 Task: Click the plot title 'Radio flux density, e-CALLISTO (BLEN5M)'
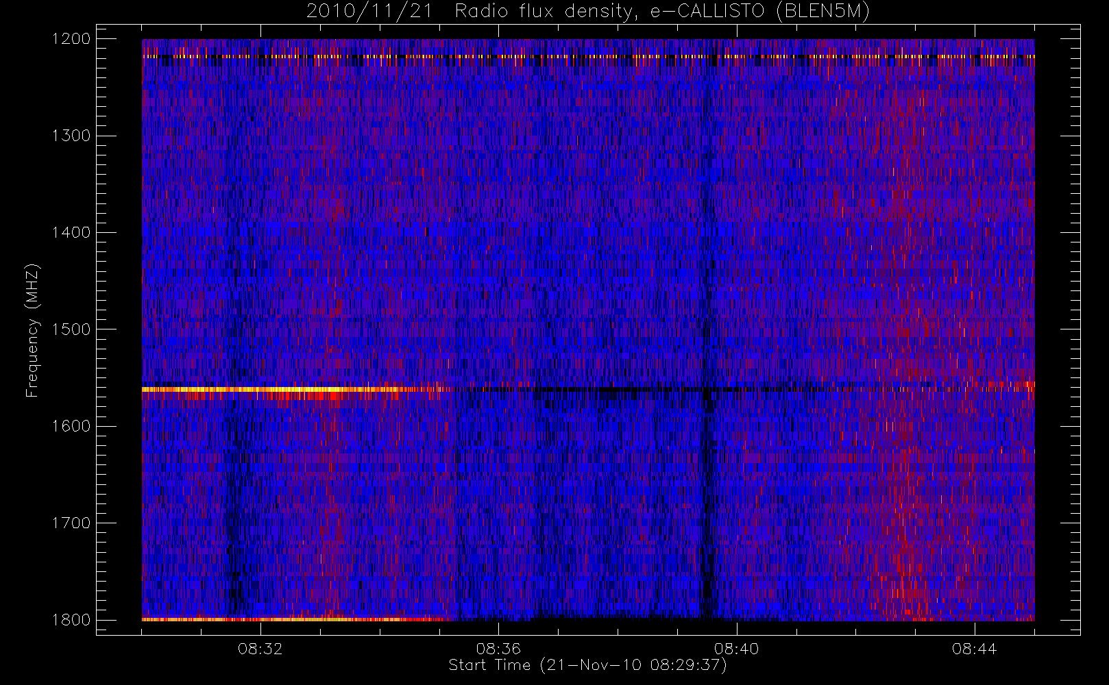[x=662, y=12]
